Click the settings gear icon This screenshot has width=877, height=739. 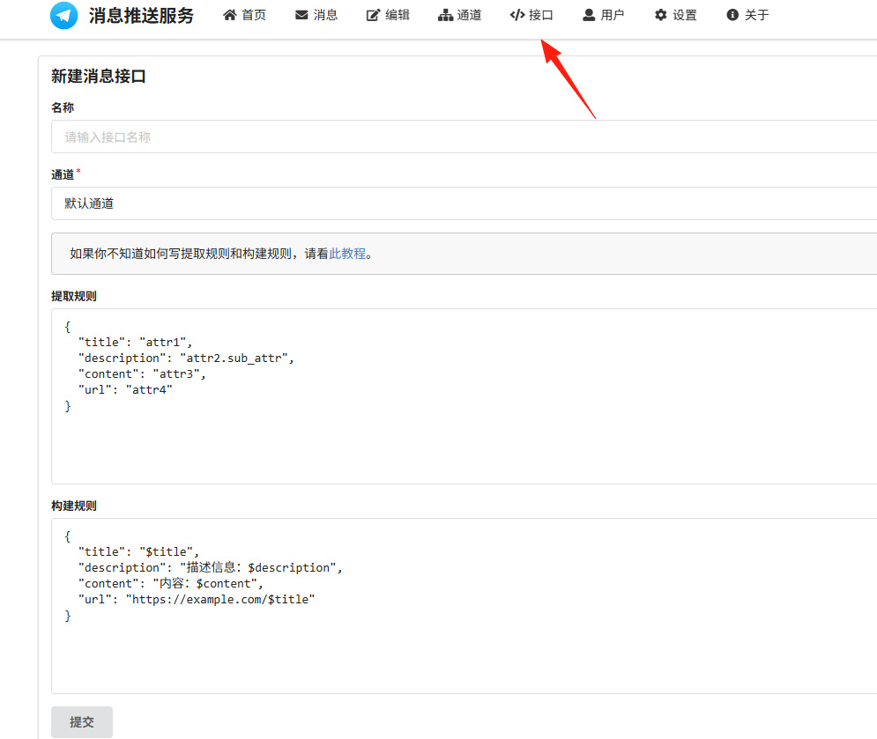[660, 15]
